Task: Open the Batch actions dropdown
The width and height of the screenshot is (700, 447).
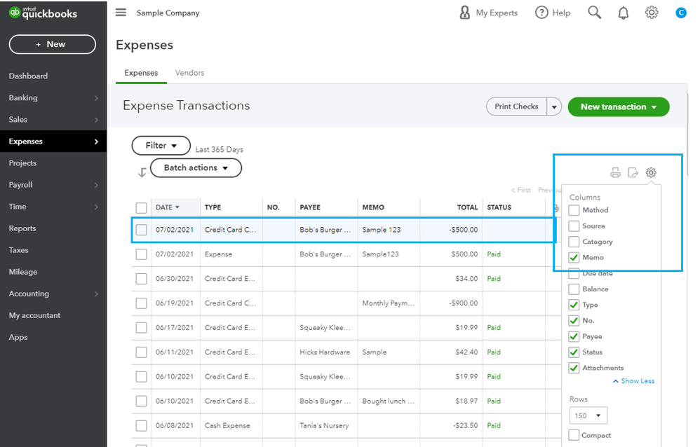Action: (x=196, y=167)
